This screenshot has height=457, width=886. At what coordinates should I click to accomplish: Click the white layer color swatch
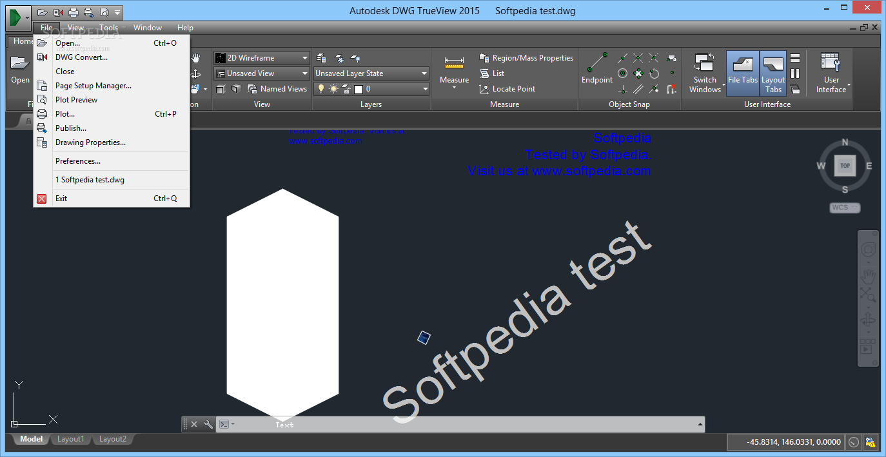[x=359, y=89]
